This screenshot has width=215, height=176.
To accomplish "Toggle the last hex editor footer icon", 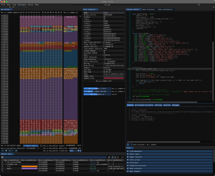I will 16,151.
